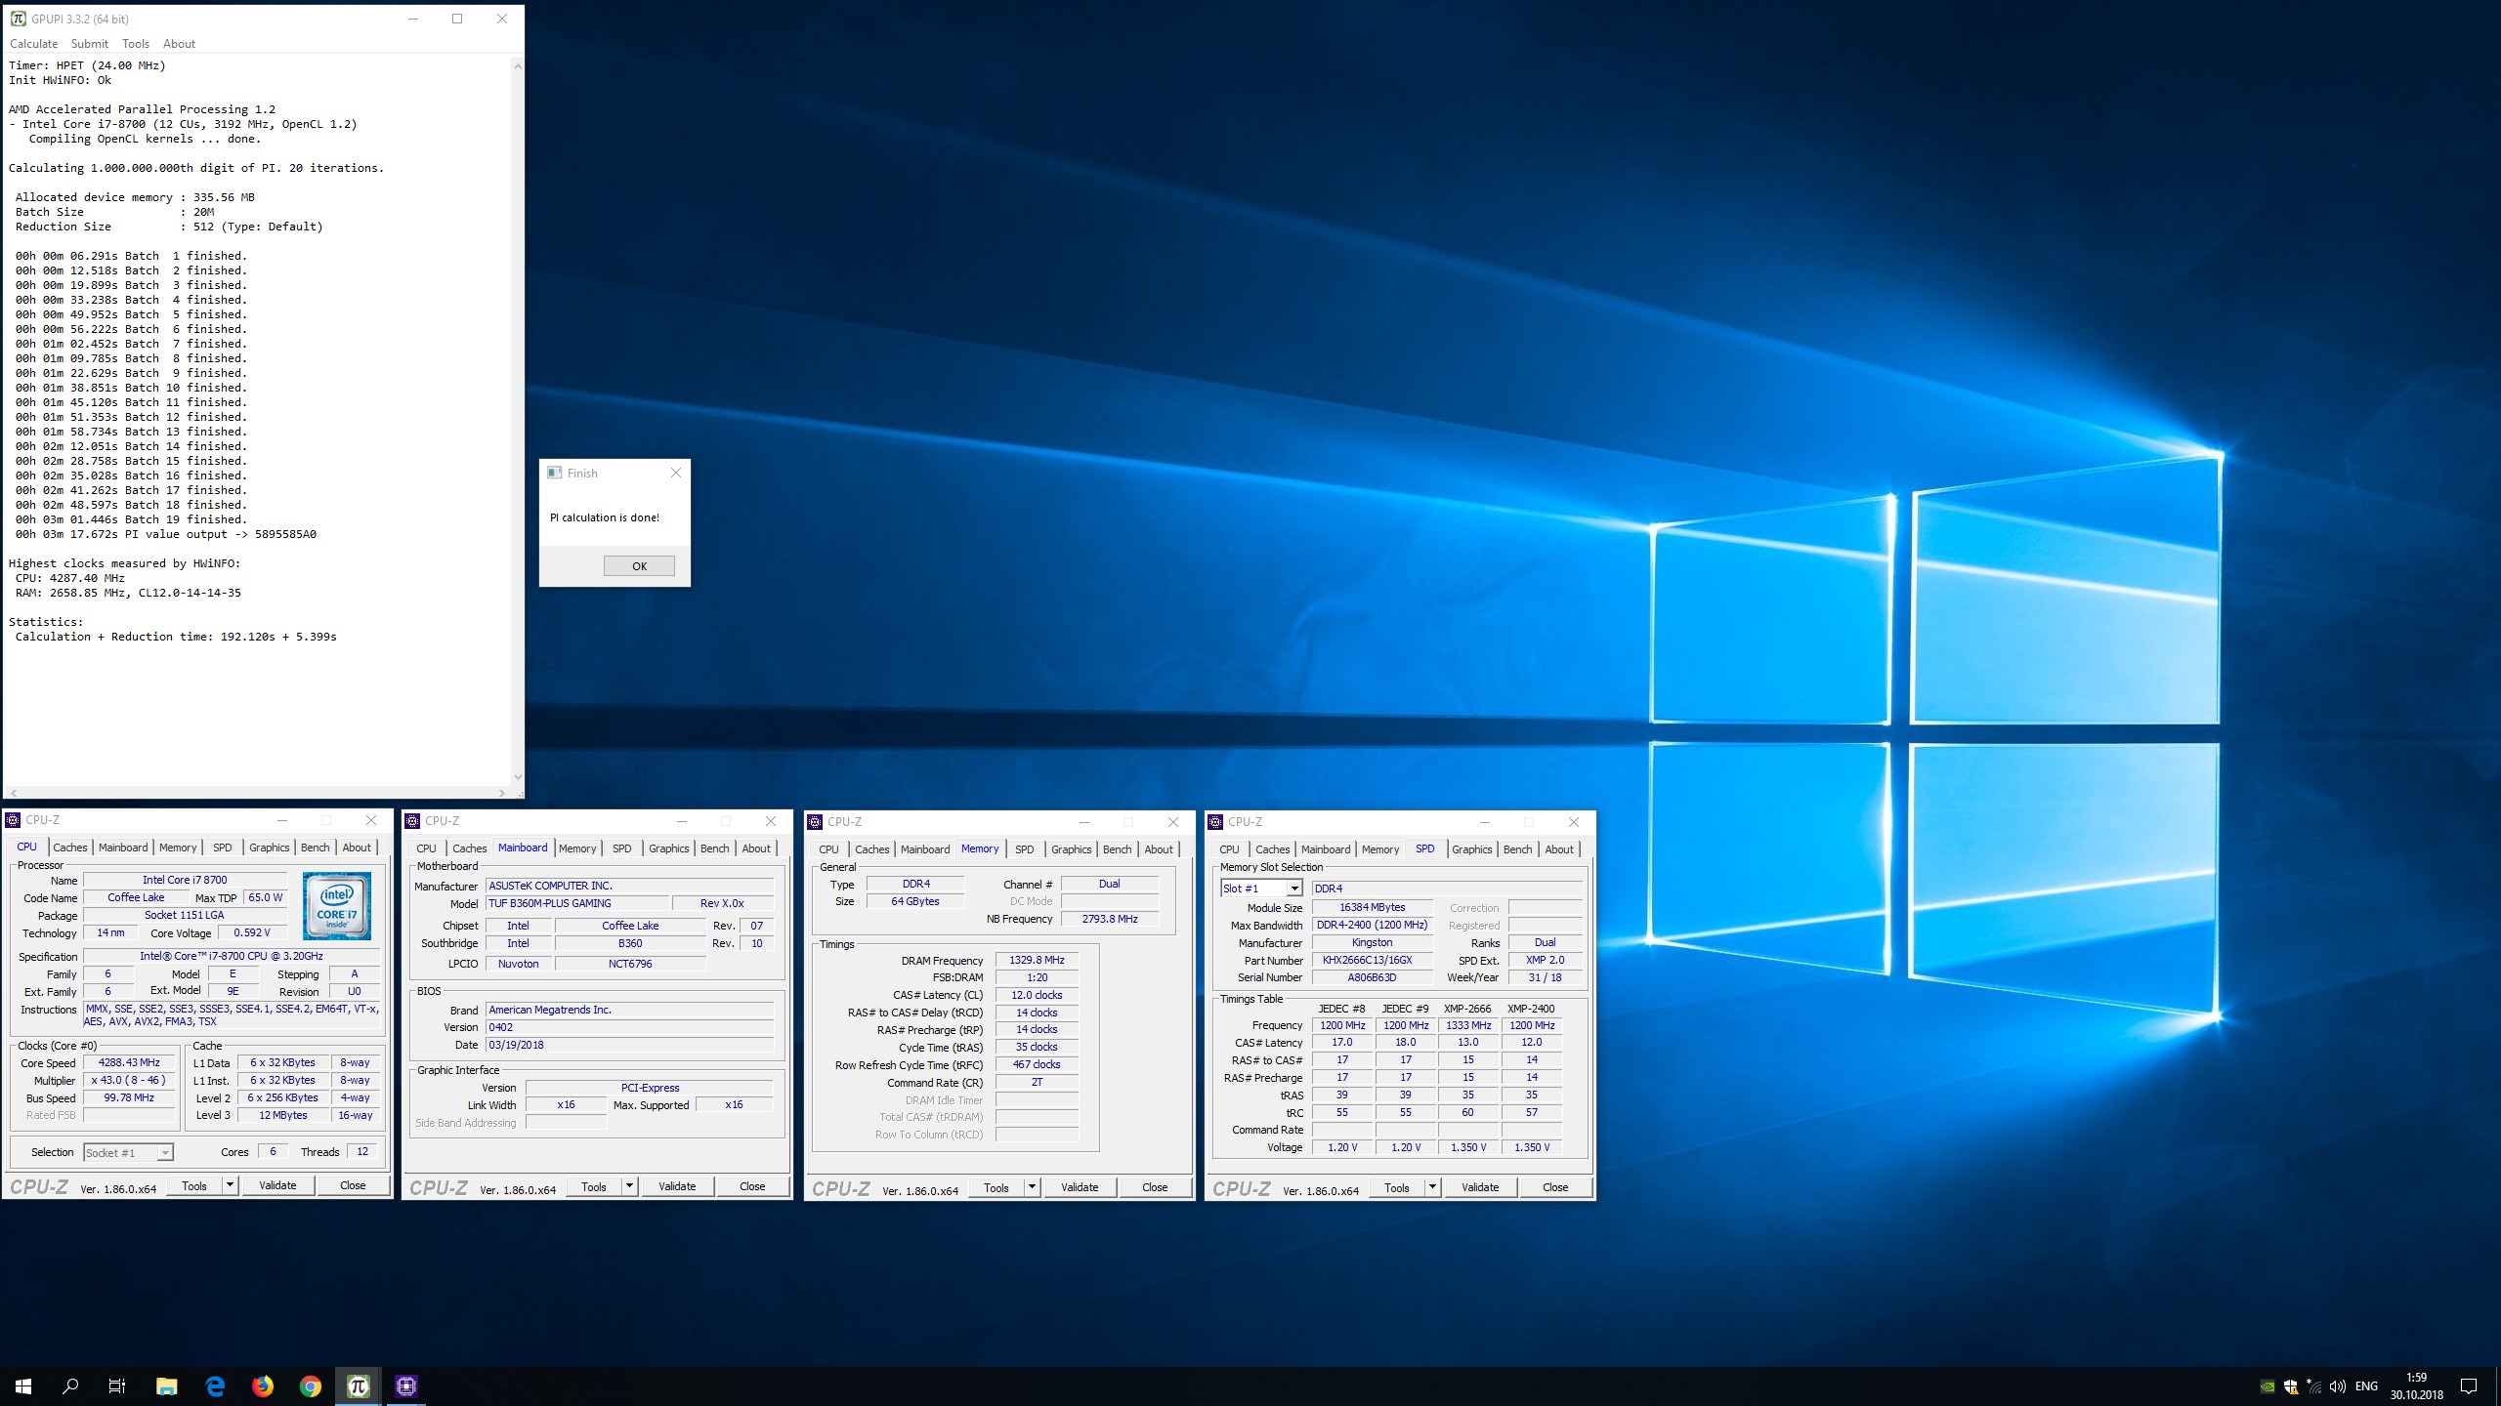Click the DRAM Frequency value 1329.8 MHz
Image resolution: width=2501 pixels, height=1406 pixels.
(1037, 960)
